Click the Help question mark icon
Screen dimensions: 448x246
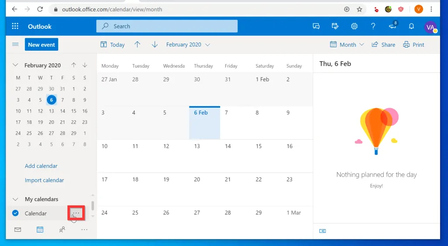point(373,26)
